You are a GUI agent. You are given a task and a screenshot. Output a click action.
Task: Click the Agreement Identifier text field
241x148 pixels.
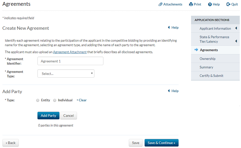[70, 61]
